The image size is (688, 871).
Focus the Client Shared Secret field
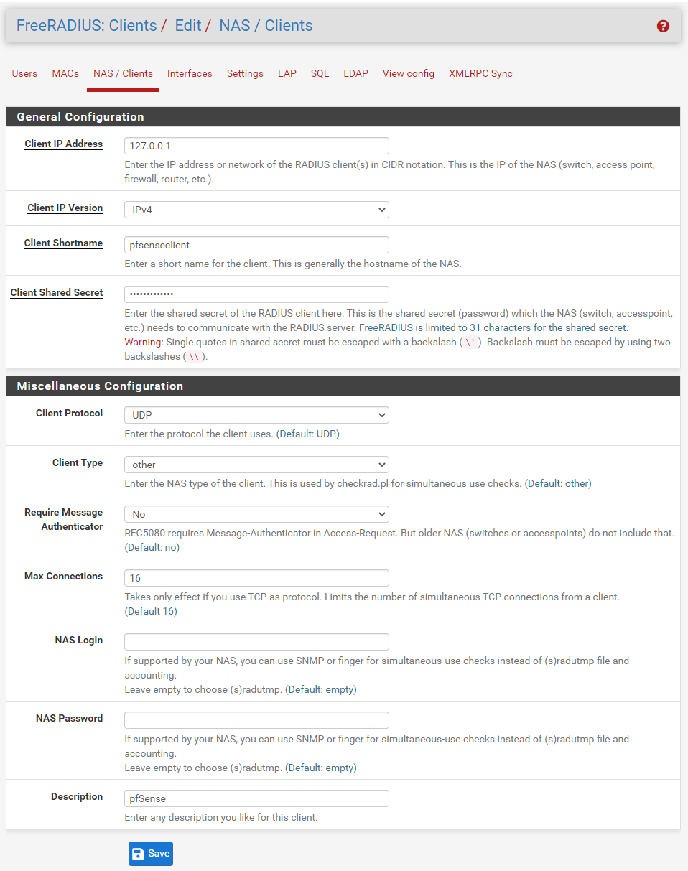coord(256,294)
